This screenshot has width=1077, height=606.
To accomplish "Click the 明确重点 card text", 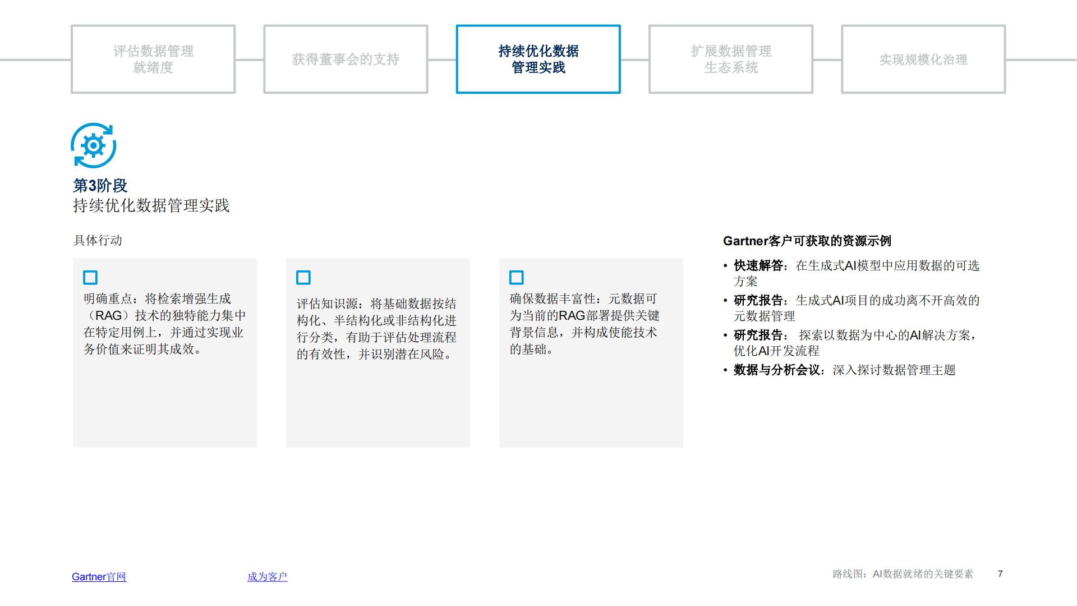I will point(165,324).
